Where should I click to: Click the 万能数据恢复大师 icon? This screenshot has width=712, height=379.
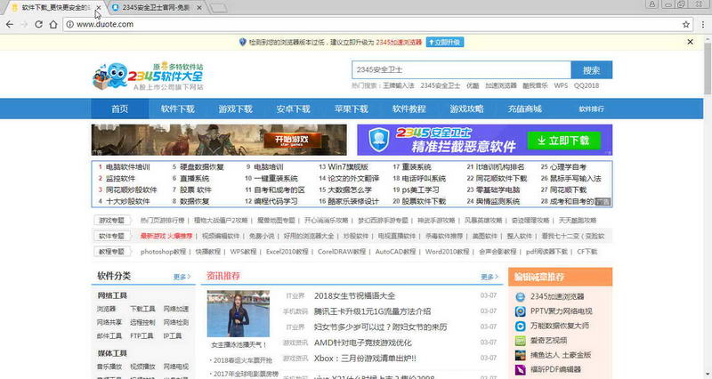click(x=521, y=326)
